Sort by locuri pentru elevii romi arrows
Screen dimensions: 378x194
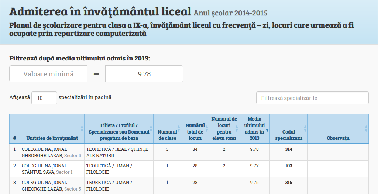[x=237, y=128]
